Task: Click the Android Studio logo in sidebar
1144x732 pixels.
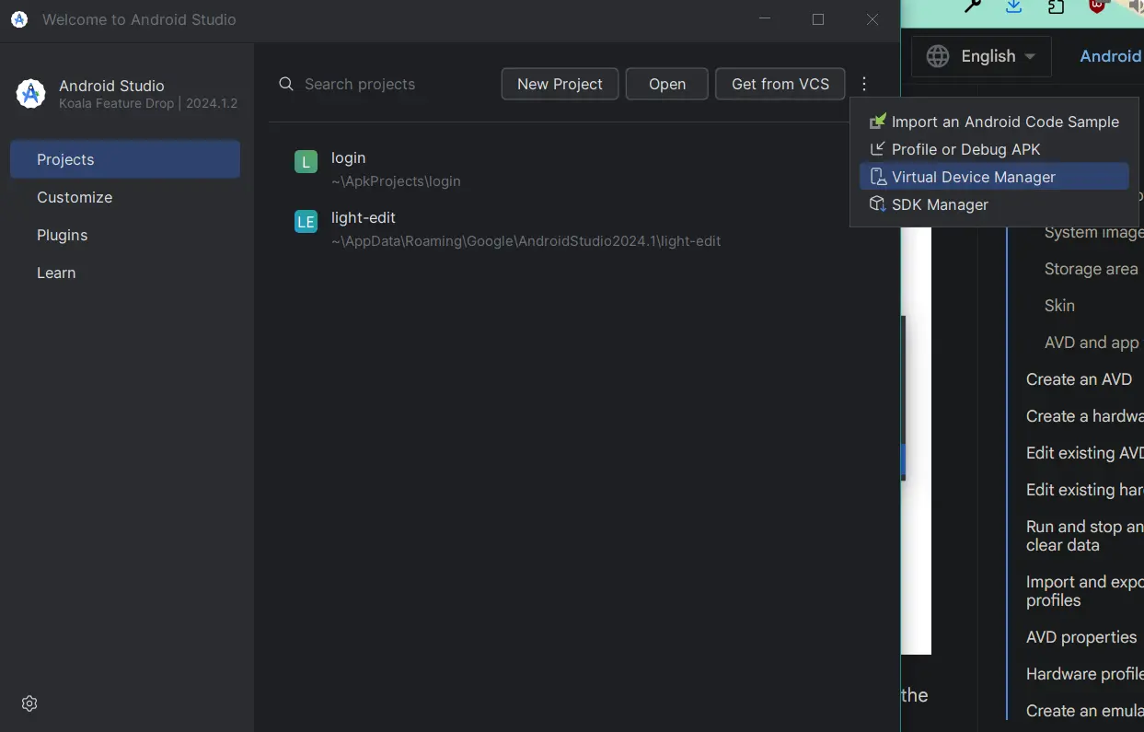Action: pyautogui.click(x=30, y=94)
